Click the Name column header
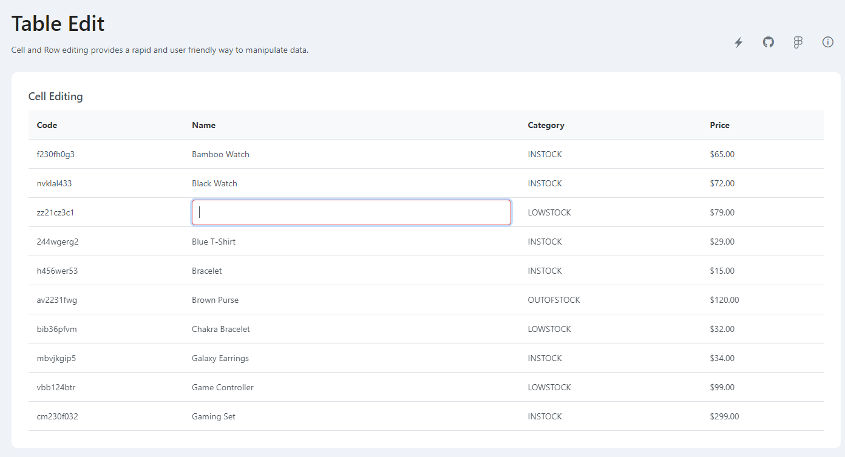Image resolution: width=845 pixels, height=457 pixels. (203, 125)
